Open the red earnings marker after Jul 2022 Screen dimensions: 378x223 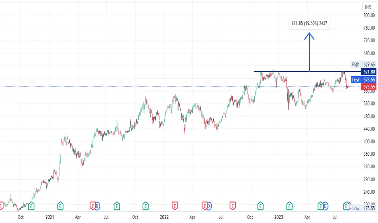coord(233,206)
